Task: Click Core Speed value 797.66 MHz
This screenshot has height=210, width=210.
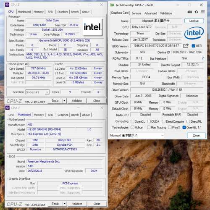Action: [39, 68]
